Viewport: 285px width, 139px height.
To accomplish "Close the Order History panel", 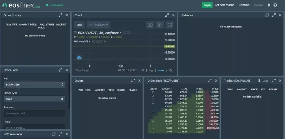I will point(67,15).
